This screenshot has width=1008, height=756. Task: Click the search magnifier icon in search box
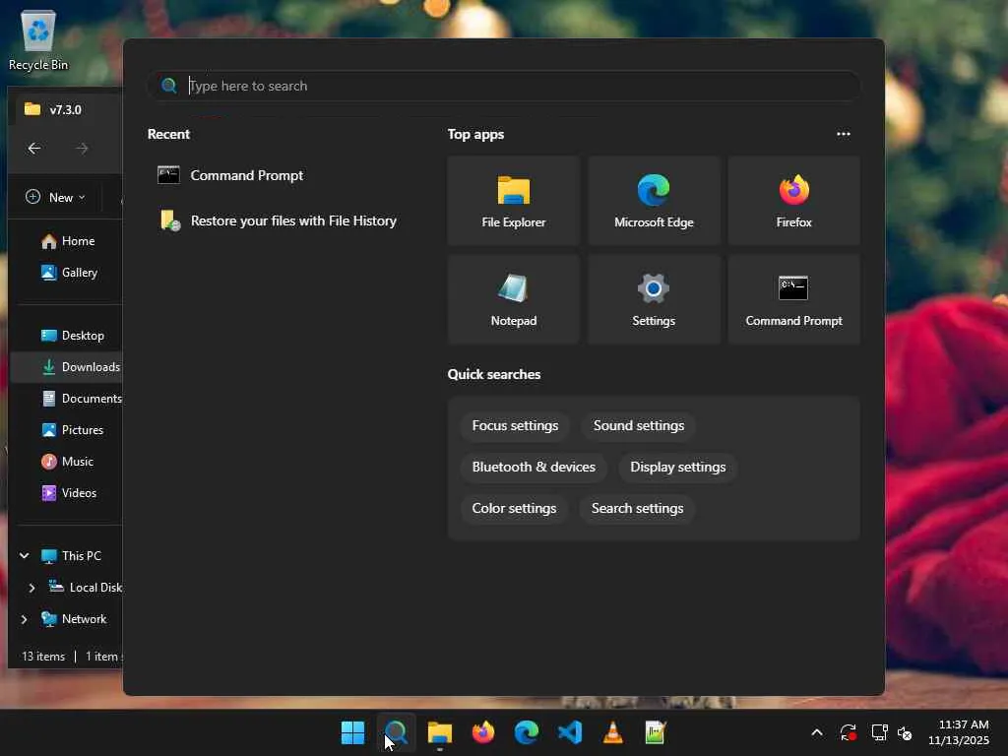point(168,86)
